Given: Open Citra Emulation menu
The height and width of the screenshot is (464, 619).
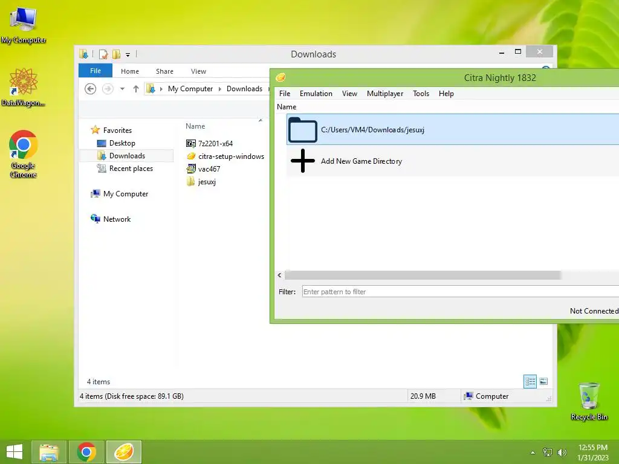Looking at the screenshot, I should click(x=316, y=94).
